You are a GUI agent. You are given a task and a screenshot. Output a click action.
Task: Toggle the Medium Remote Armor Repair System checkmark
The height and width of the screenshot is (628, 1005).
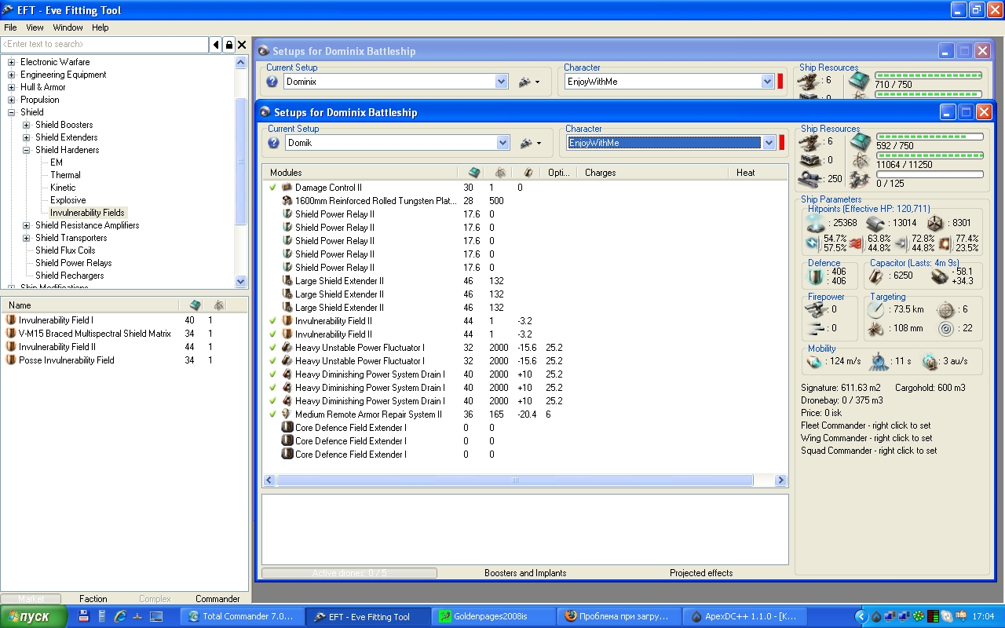pos(272,414)
